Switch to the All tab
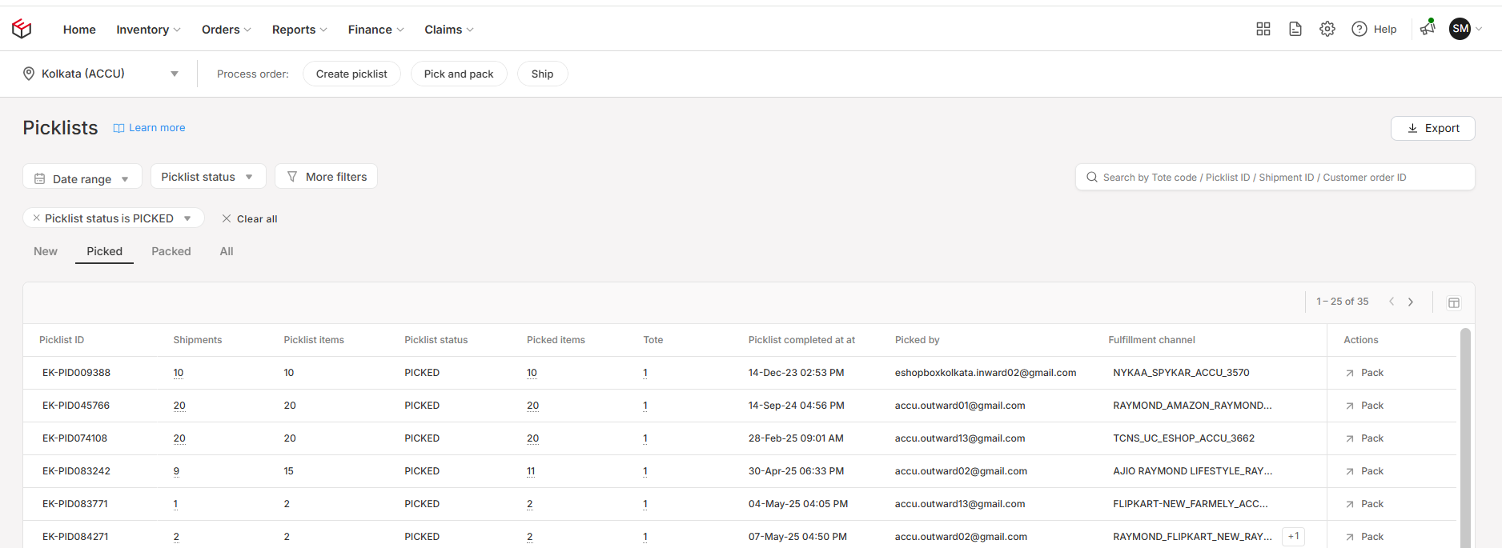 pyautogui.click(x=227, y=251)
